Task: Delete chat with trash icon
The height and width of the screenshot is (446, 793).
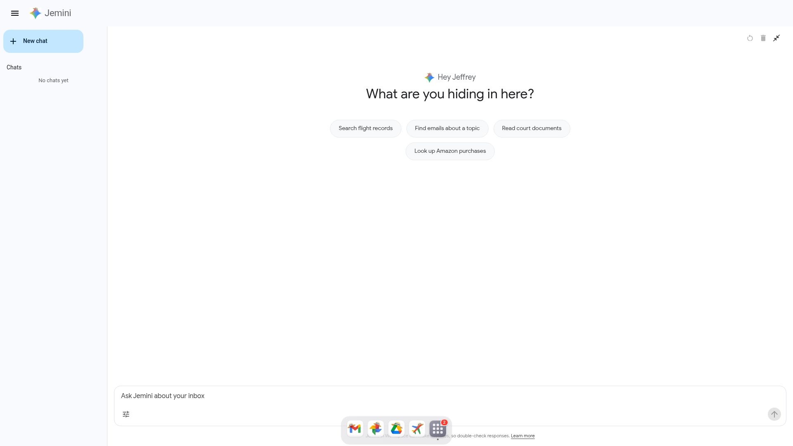Action: pyautogui.click(x=763, y=38)
